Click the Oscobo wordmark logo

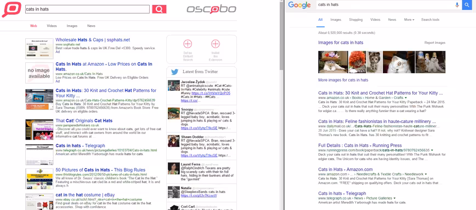click(211, 9)
